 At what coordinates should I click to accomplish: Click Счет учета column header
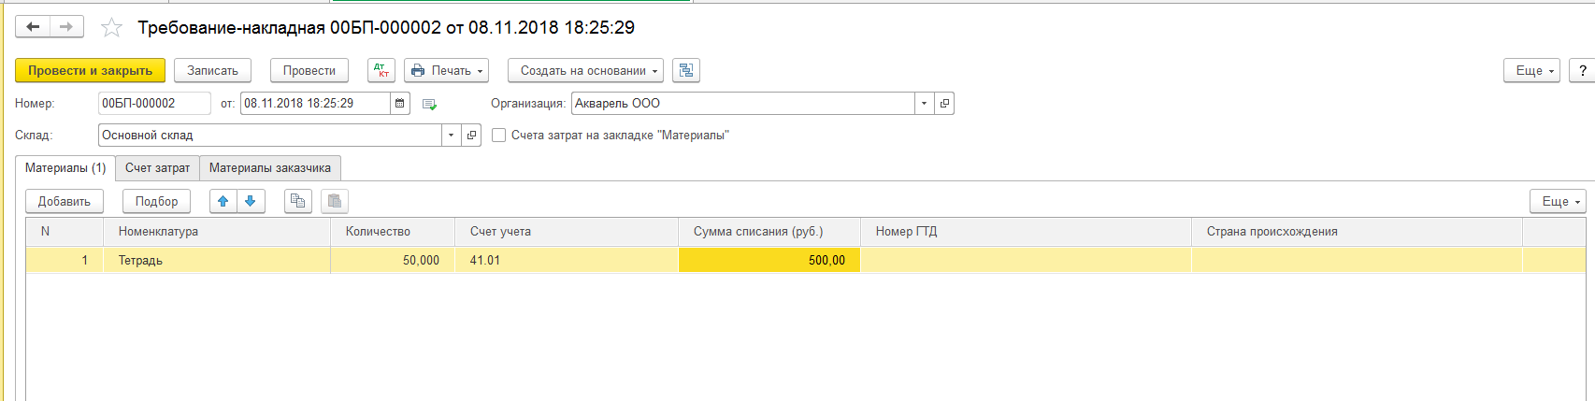pyautogui.click(x=567, y=232)
